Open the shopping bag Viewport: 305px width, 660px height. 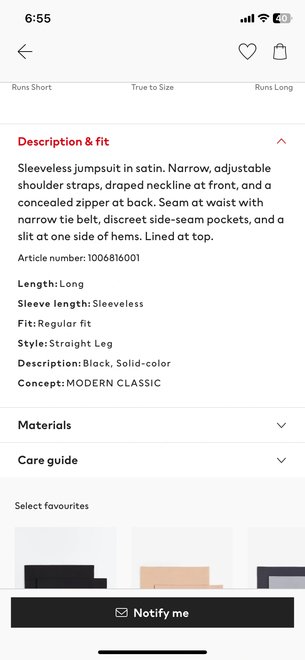(x=280, y=52)
